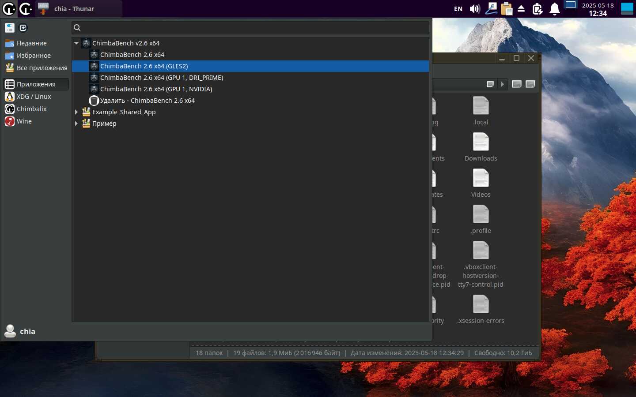Open the volume control speaker icon

tap(475, 9)
